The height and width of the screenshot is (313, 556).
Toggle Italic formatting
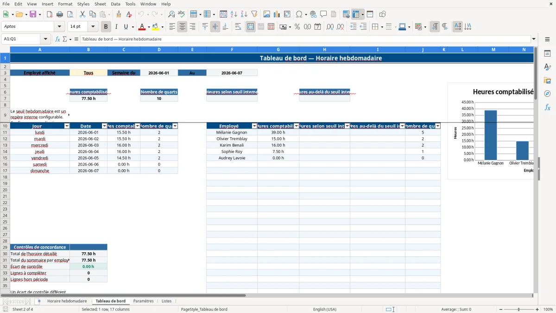116,27
